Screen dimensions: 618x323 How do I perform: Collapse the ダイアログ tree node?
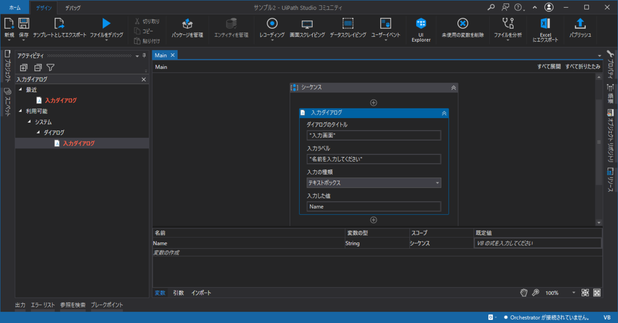(39, 132)
